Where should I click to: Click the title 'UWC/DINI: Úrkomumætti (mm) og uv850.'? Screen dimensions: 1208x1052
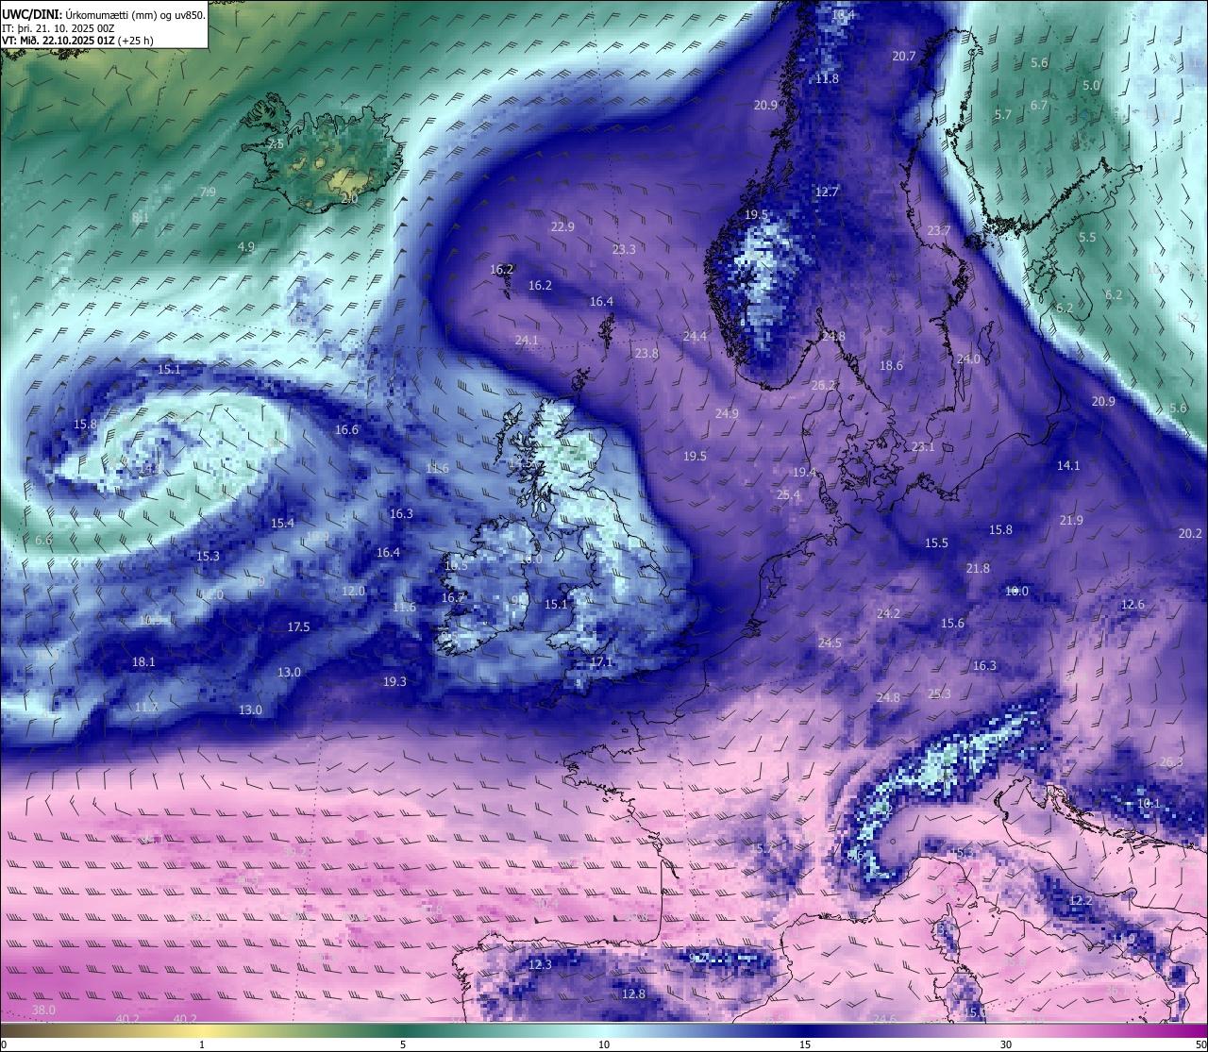[x=104, y=14]
